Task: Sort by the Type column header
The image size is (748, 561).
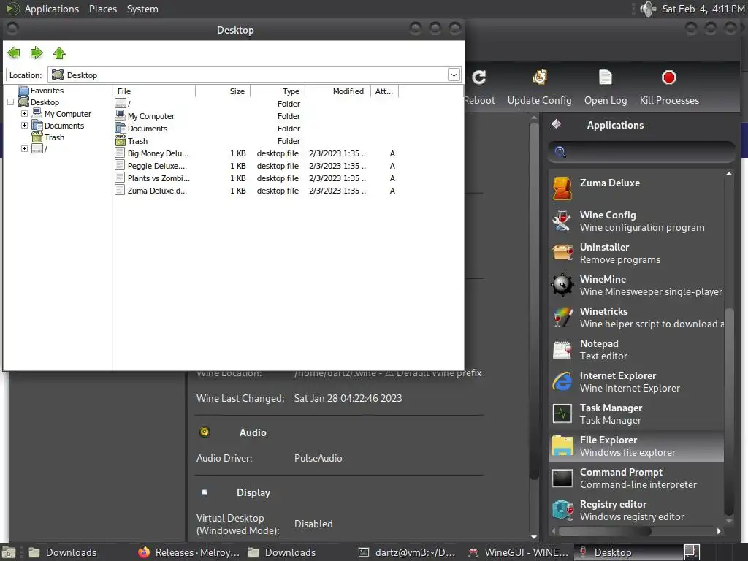Action: tap(278, 91)
